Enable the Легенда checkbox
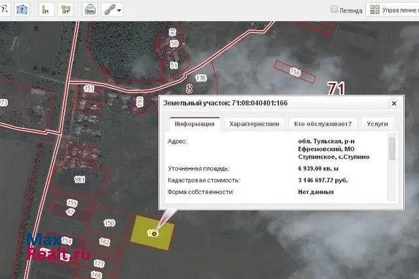Viewport: 419px width, 279px height. pos(334,10)
